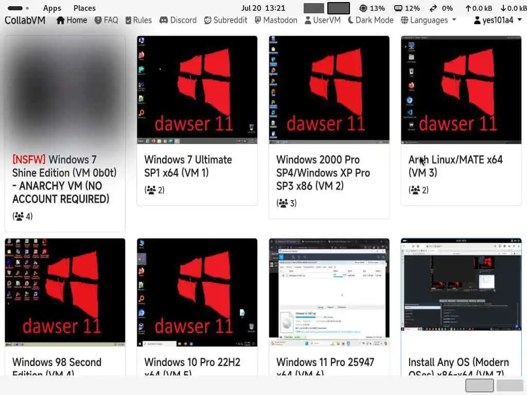Click the user count icon on VM 1 card

[x=151, y=190]
